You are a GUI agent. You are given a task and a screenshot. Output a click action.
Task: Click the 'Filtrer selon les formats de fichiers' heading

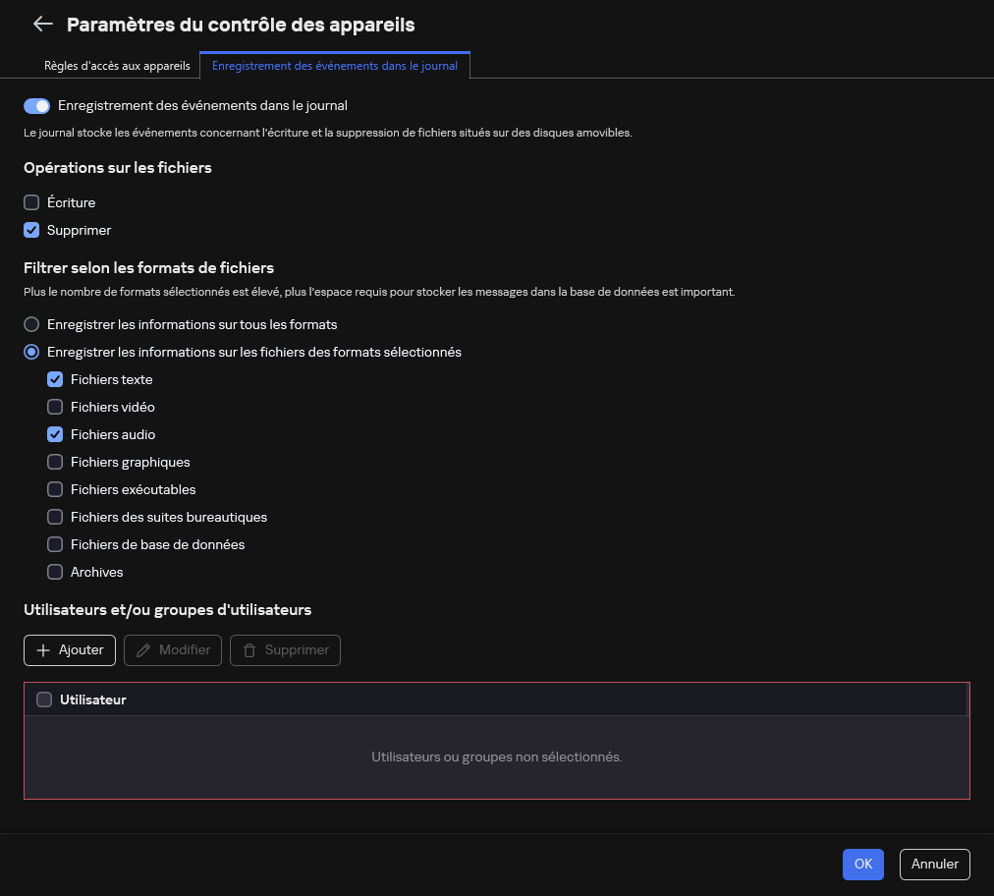tap(149, 267)
